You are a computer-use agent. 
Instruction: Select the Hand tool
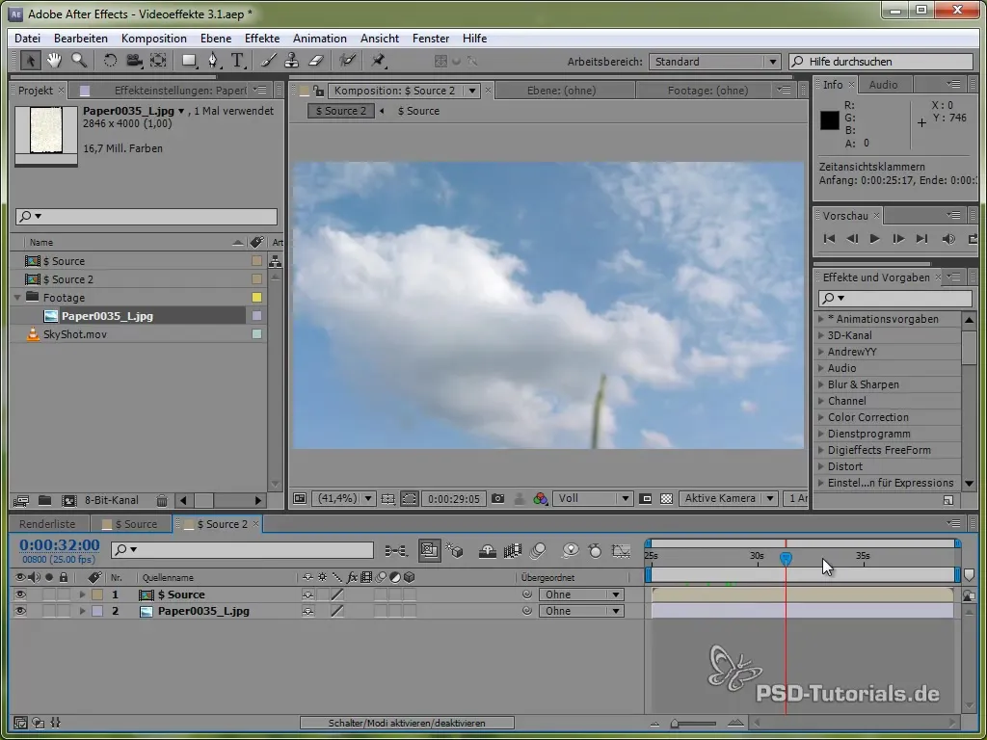54,61
